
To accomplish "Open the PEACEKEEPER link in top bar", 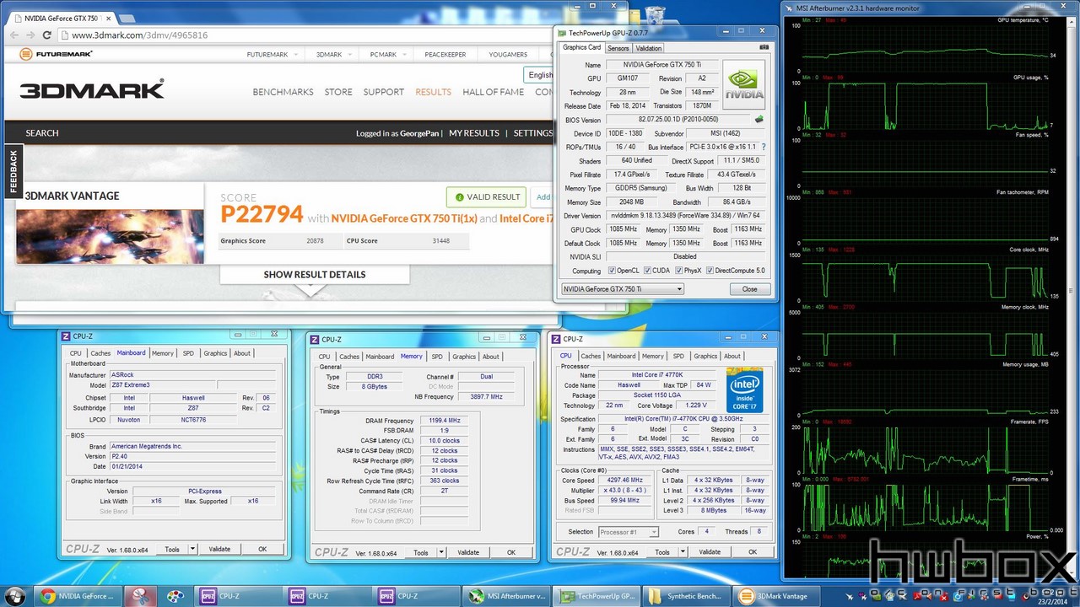I will (x=445, y=55).
